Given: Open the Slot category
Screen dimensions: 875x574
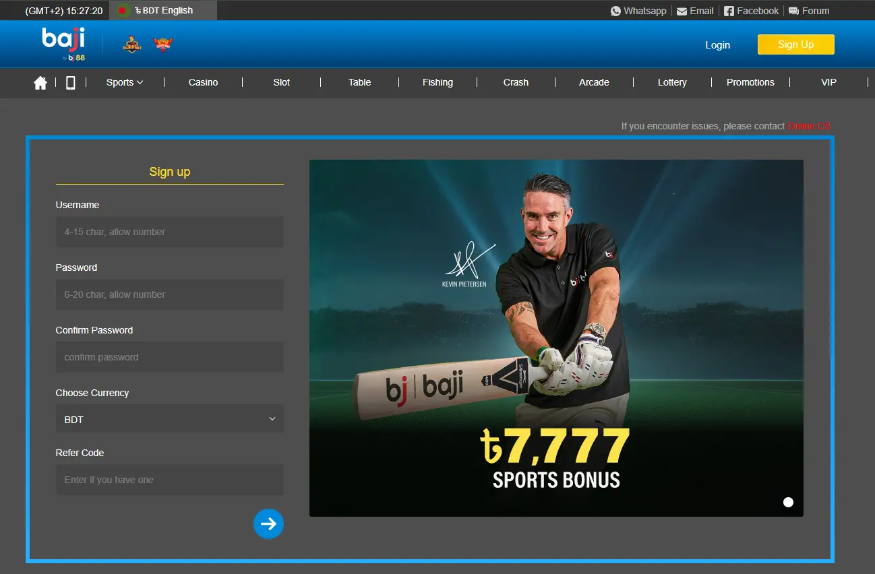Looking at the screenshot, I should click(281, 82).
